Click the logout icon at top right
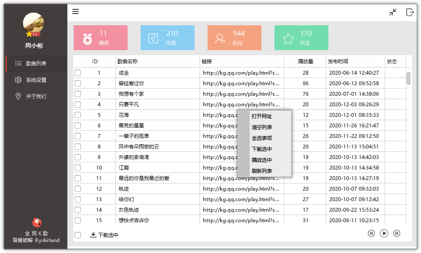 point(410,13)
